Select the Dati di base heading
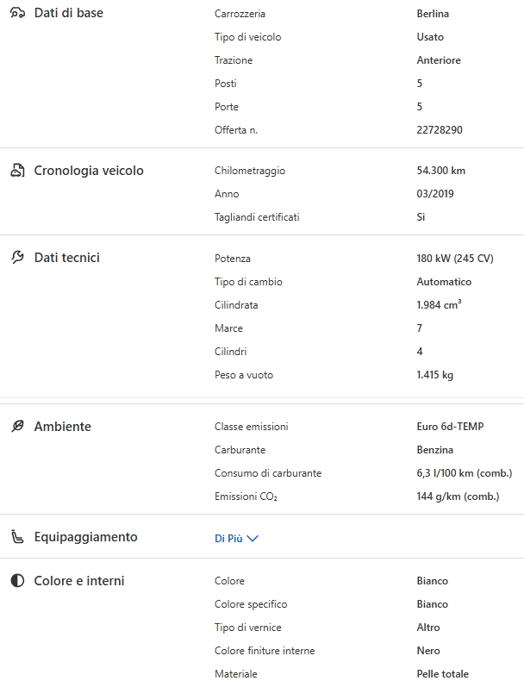524x687 pixels. [x=68, y=14]
